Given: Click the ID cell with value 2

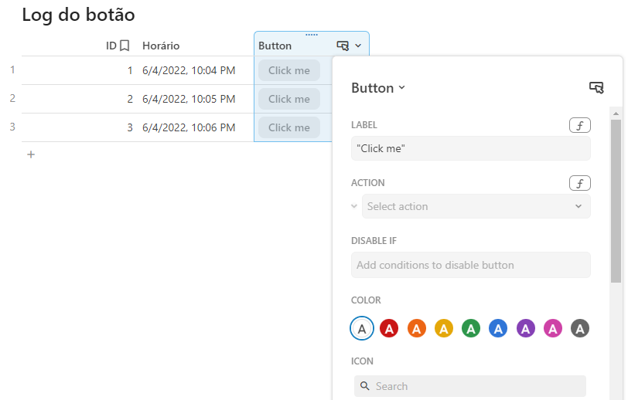Looking at the screenshot, I should [x=130, y=99].
